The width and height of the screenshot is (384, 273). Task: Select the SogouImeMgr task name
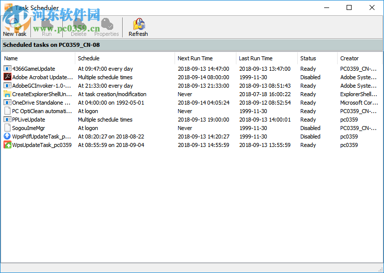click(x=28, y=128)
